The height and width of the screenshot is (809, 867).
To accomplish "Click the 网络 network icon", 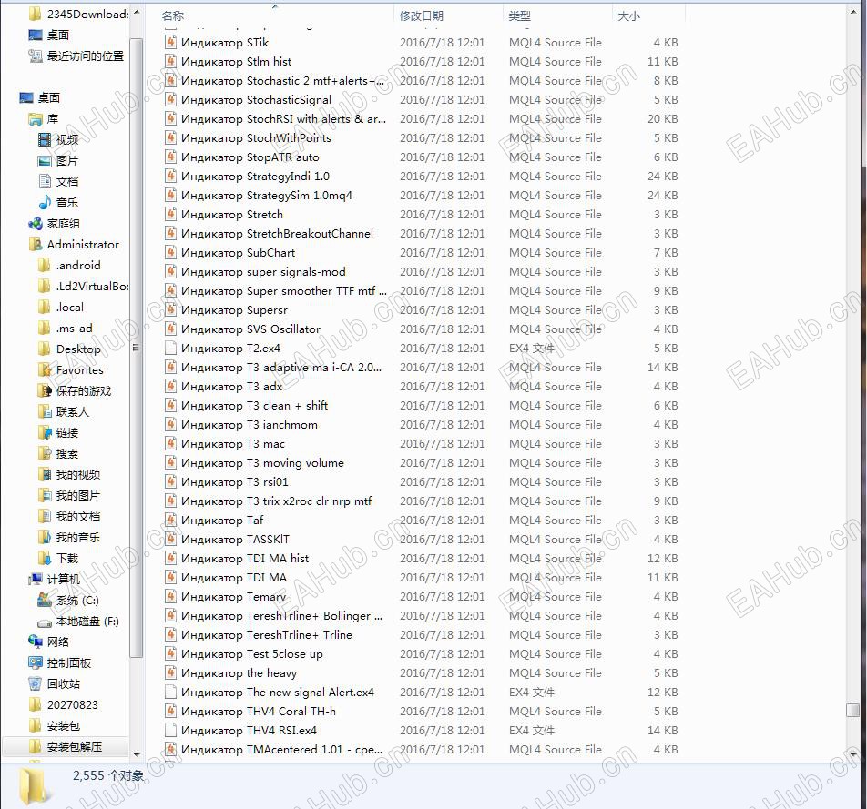I will 36,642.
